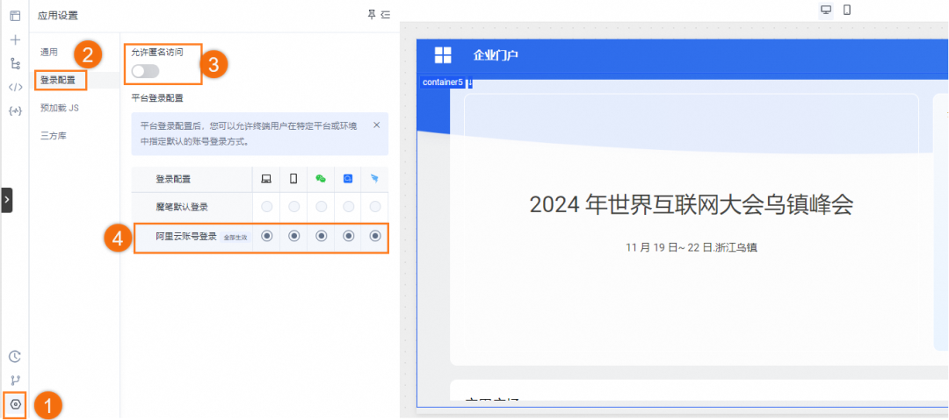The width and height of the screenshot is (949, 420).
Task: Select 阿里云账号登录 for the blue square platform
Action: (x=348, y=236)
